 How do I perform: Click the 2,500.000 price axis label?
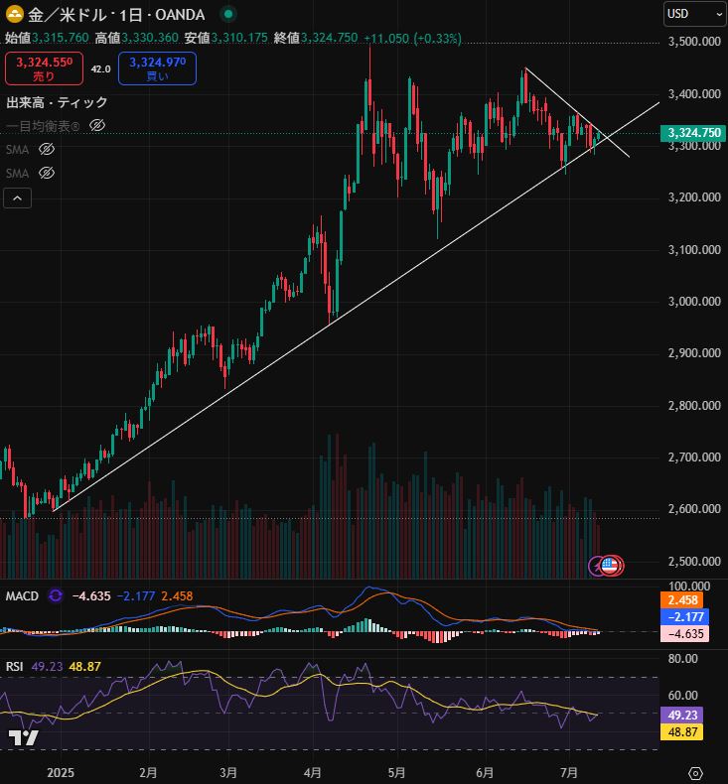tap(694, 561)
